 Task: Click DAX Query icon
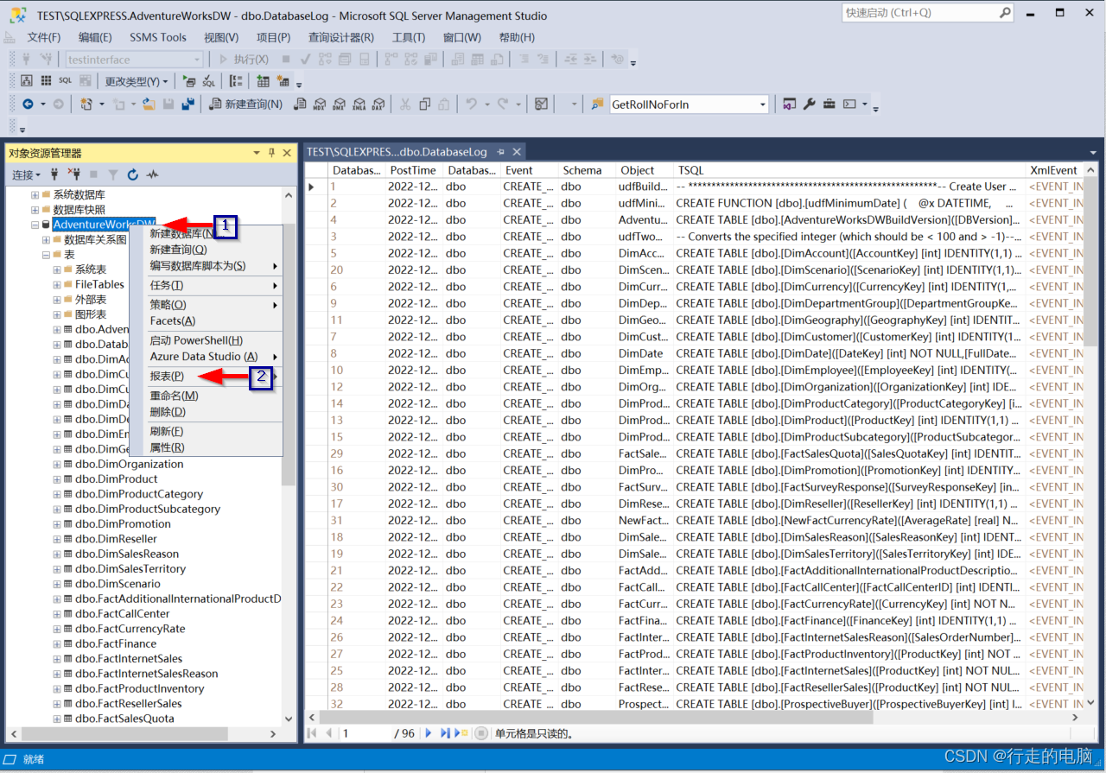coord(378,104)
